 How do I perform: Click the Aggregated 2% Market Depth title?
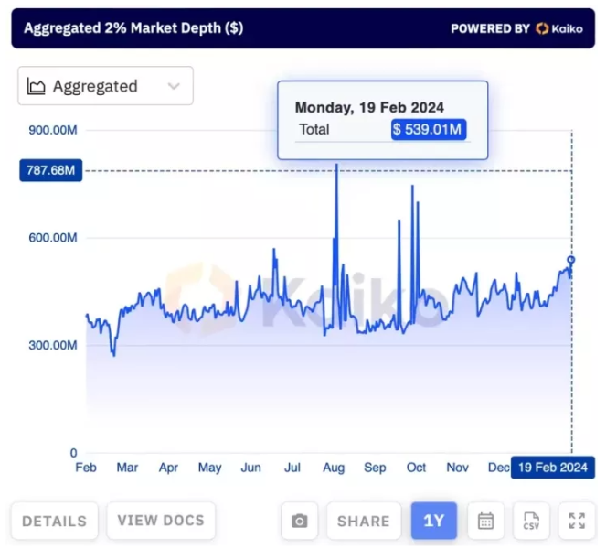(133, 28)
